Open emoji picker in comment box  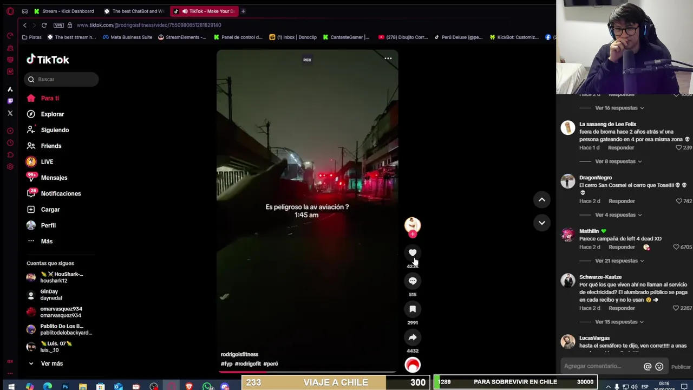659,367
